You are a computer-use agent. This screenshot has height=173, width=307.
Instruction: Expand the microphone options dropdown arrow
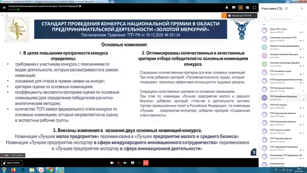point(121,163)
